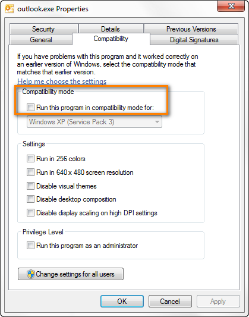Click the Cancel button

[x=170, y=301]
